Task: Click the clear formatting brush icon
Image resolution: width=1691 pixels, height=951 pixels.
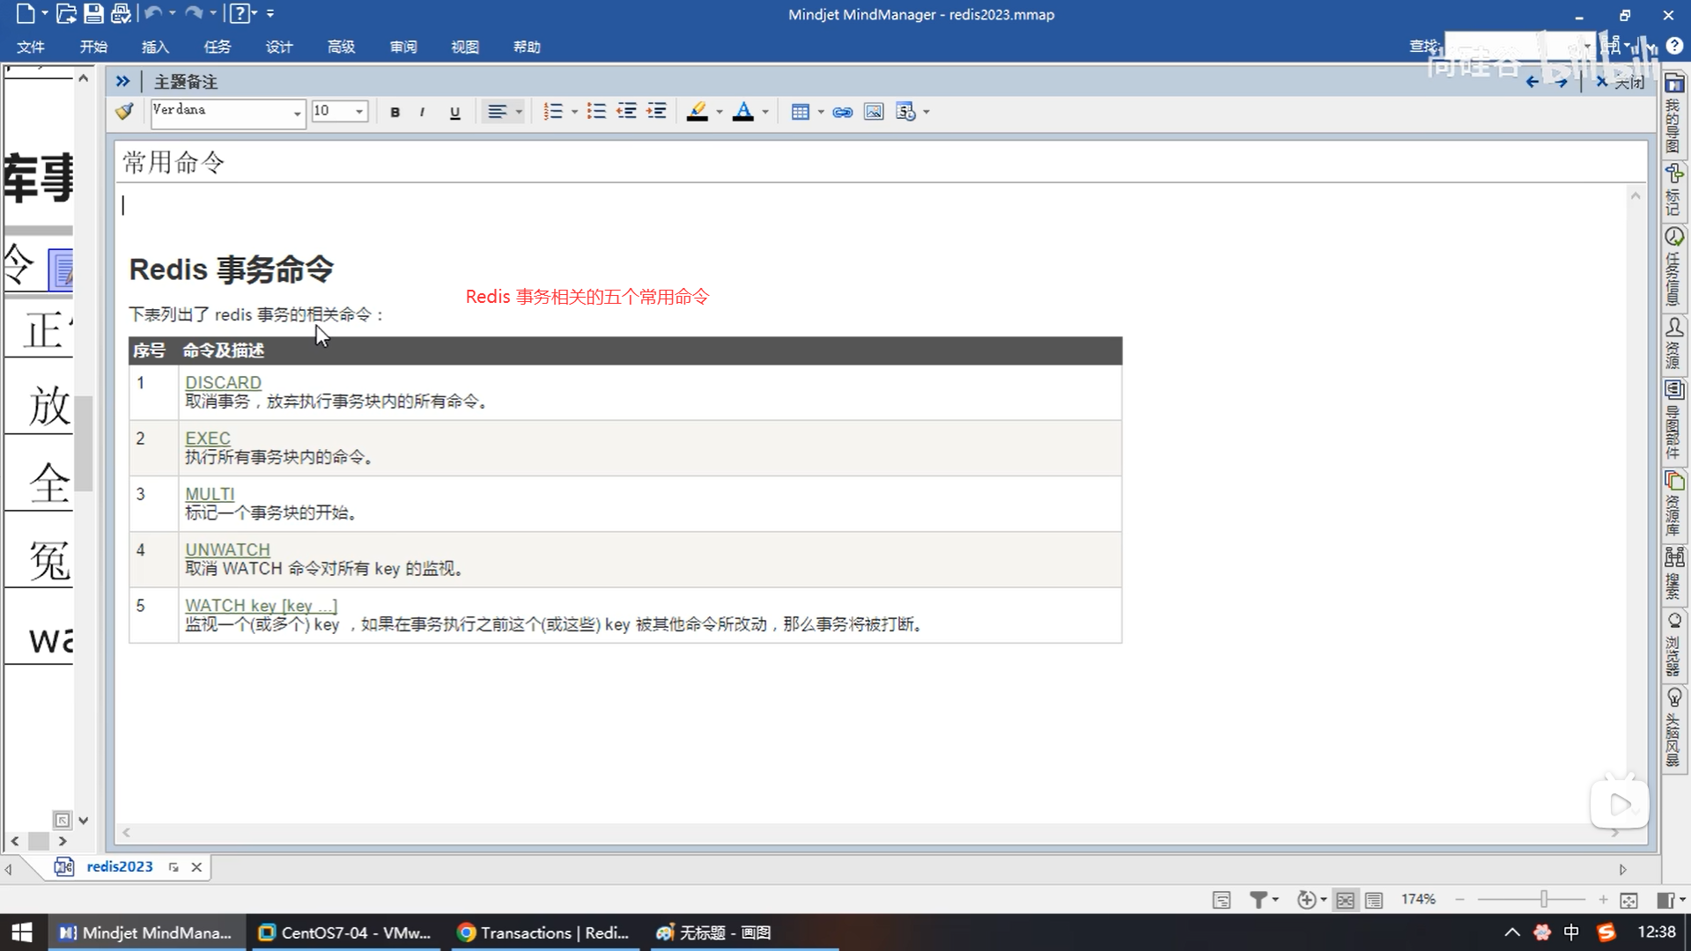Action: (x=124, y=112)
